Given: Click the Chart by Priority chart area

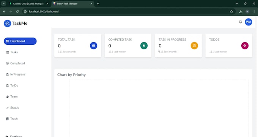Looking at the screenshot, I should (x=159, y=109).
